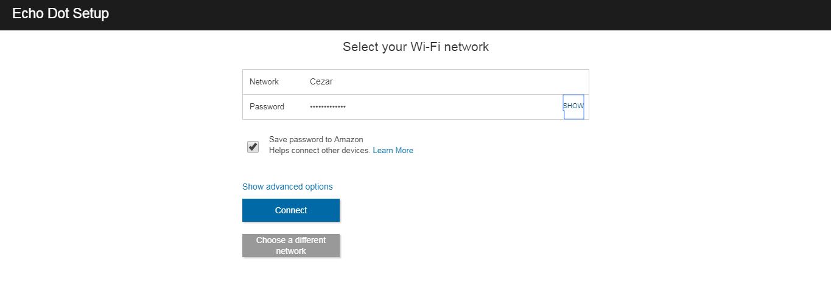The width and height of the screenshot is (831, 302).
Task: Tick the Save password to Amazon checkbox
Action: coord(253,146)
